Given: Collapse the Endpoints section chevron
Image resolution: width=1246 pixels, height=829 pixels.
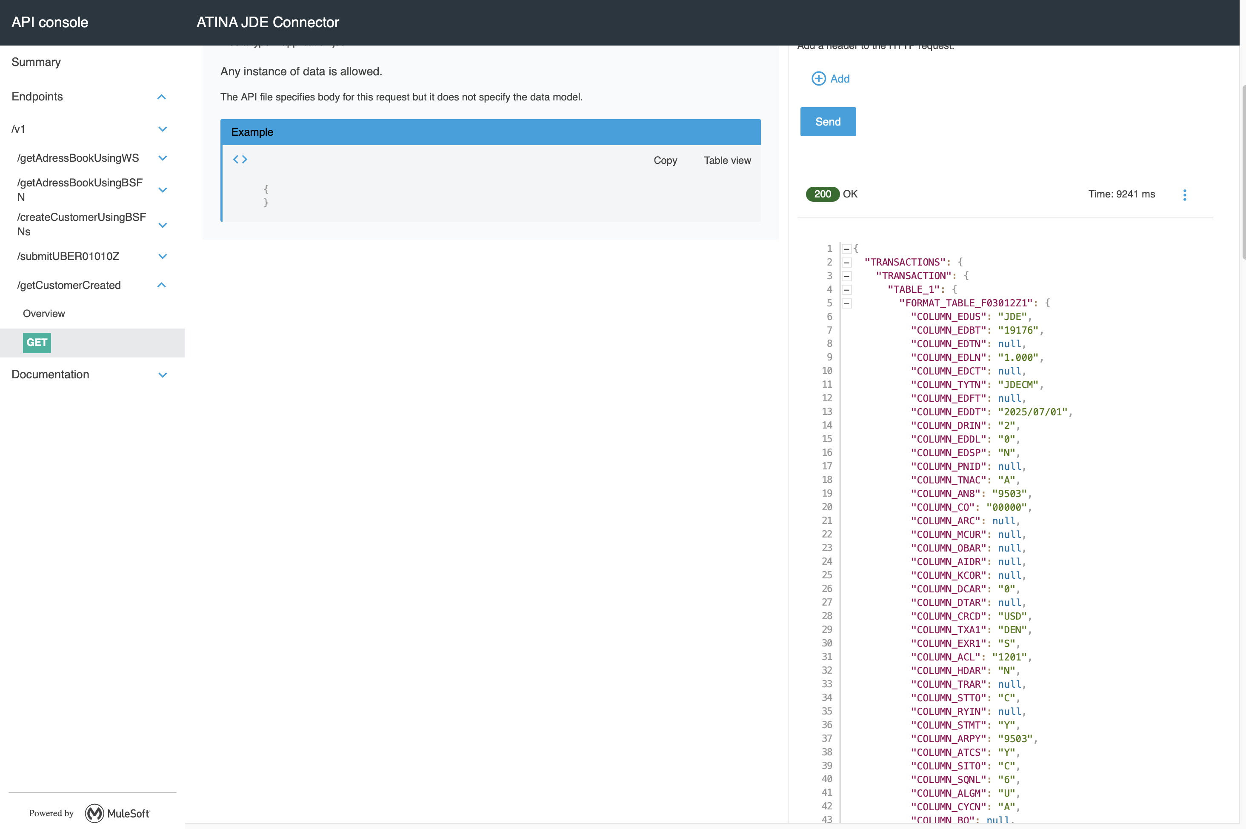Looking at the screenshot, I should point(162,97).
